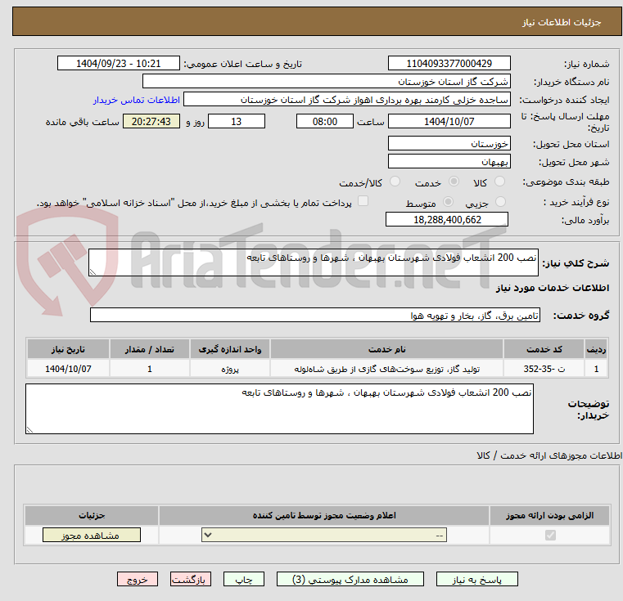
Task: Click the اطلاعات مجوزهای ارائه خدمت / کالا heading
Action: pyautogui.click(x=549, y=455)
